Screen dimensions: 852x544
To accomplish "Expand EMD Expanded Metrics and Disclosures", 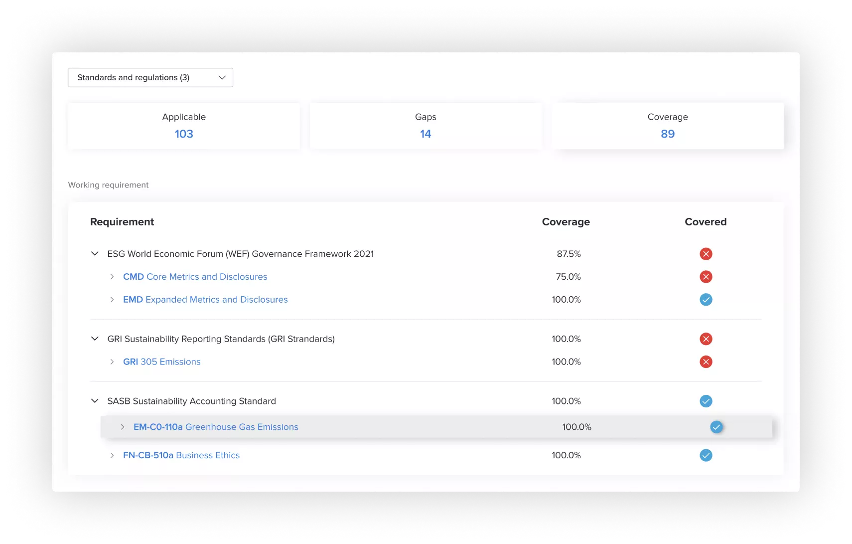I will [112, 300].
